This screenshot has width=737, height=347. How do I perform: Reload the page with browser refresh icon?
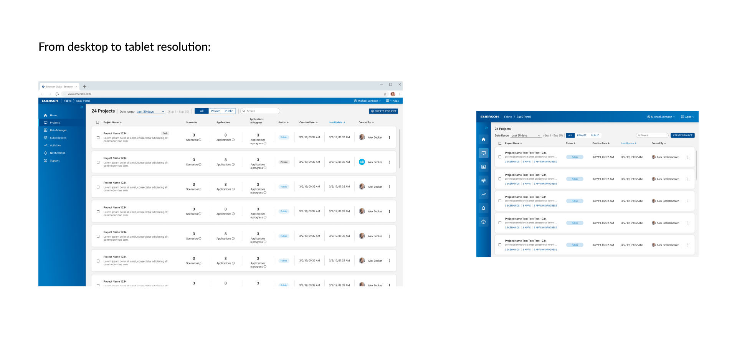pos(57,94)
